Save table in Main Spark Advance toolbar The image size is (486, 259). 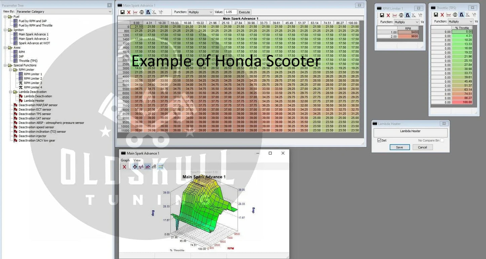point(123,12)
